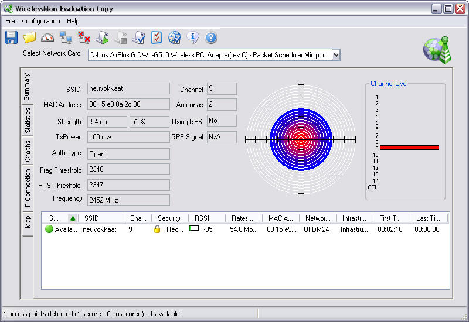Sort by the Last Ti... column header
Image resolution: width=469 pixels, height=322 pixels.
(x=429, y=218)
